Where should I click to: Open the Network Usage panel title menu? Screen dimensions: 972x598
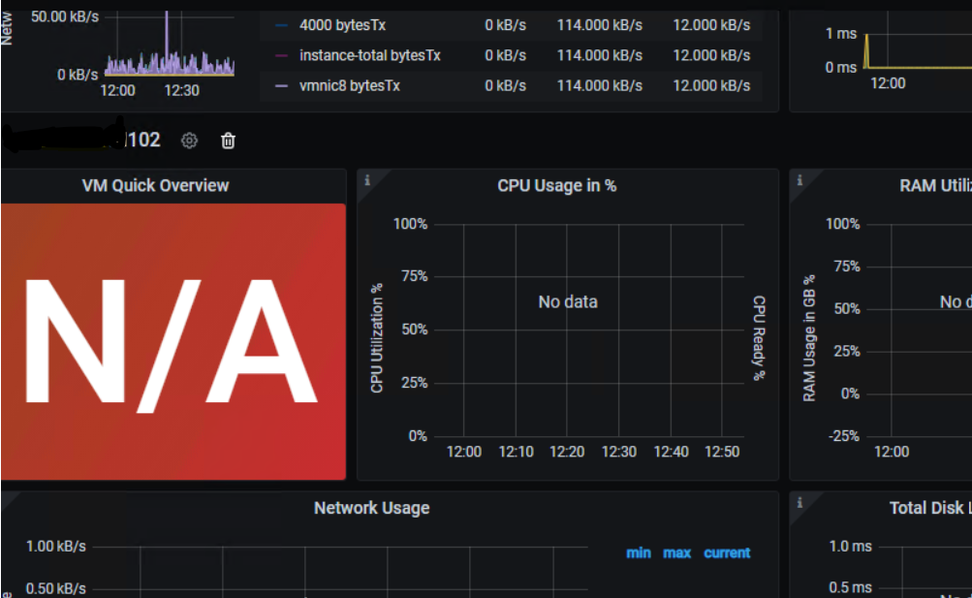point(371,508)
